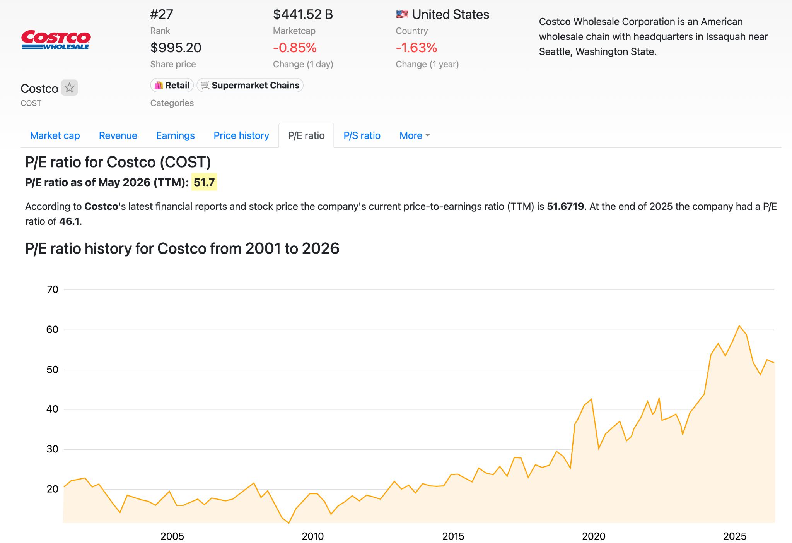The height and width of the screenshot is (543, 792).
Task: Click the P/E ratio history chart heading
Action: tap(182, 248)
